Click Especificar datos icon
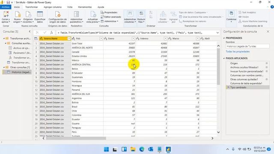 pyautogui.click(x=40, y=14)
